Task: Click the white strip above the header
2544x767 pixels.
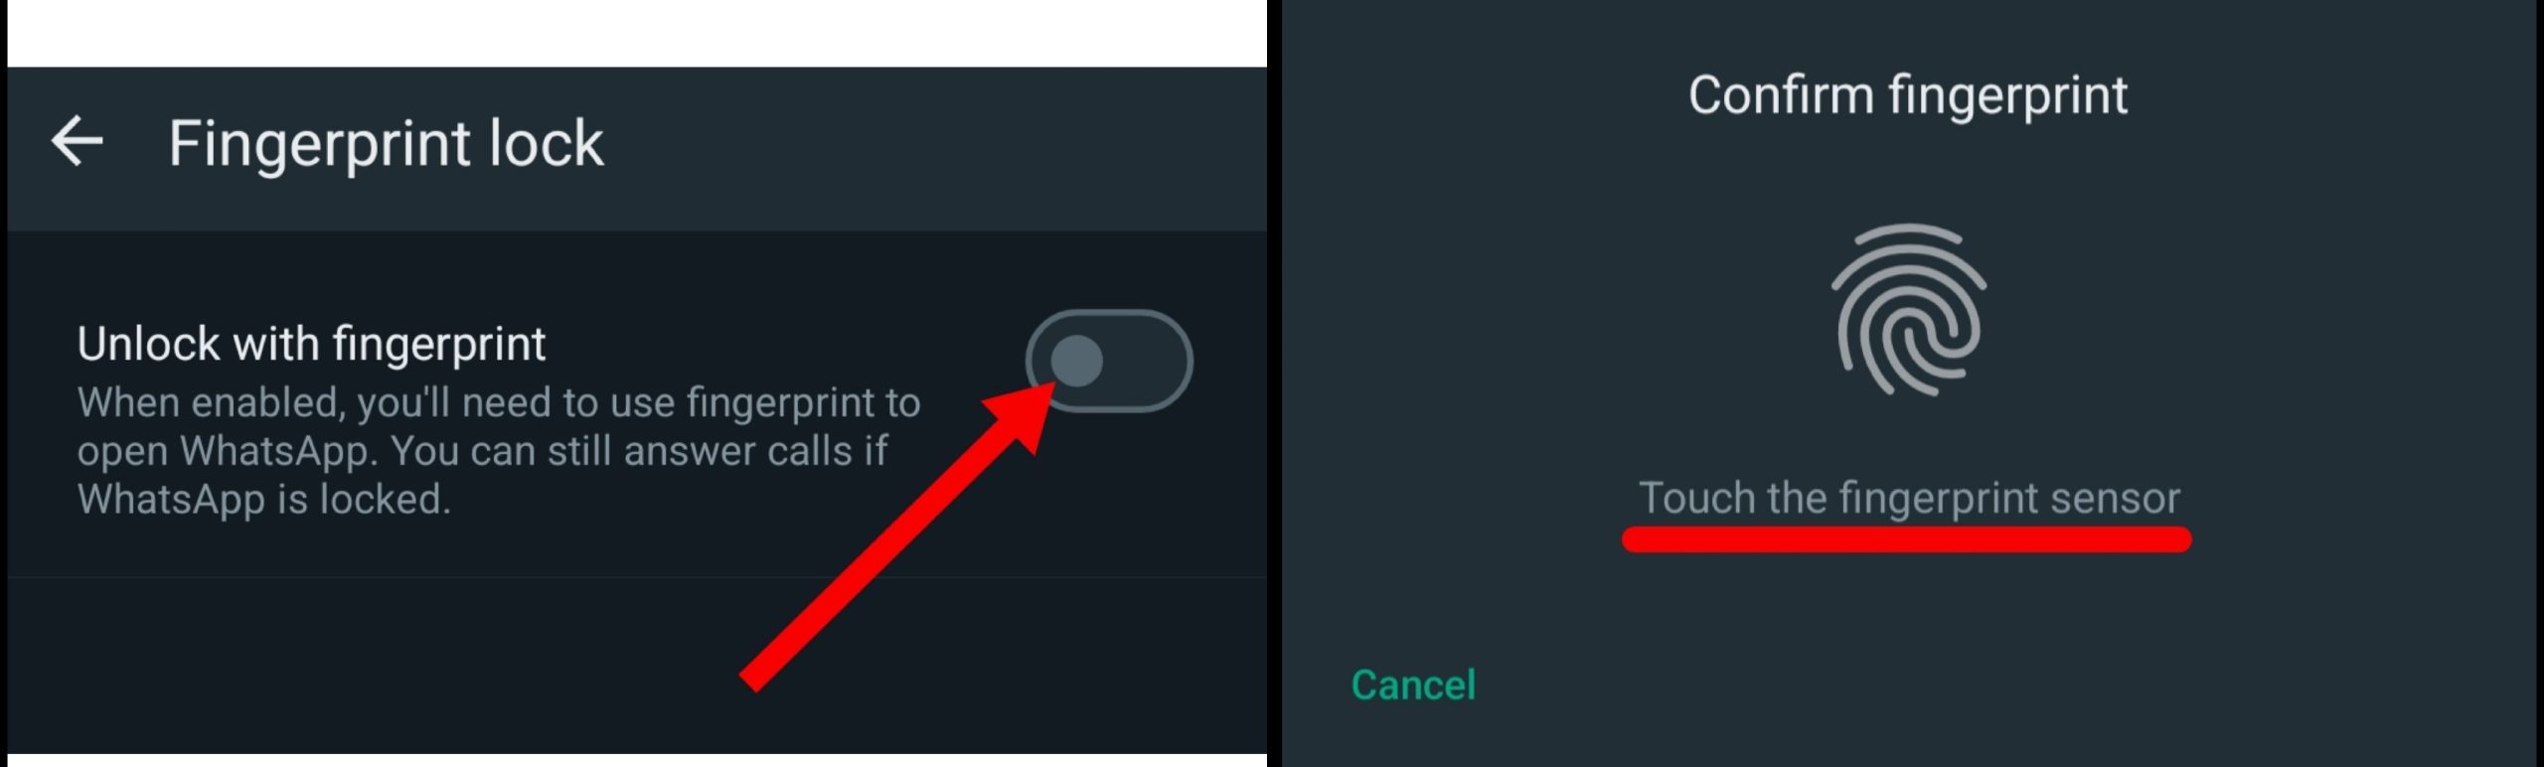Action: point(636,33)
